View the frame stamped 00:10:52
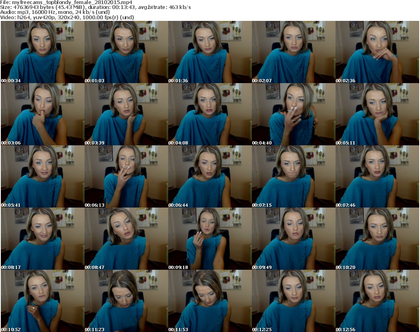Screen dimensions: 420x332 point(43,301)
